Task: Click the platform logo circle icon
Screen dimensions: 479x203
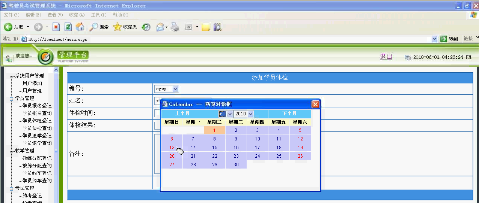Action: [46, 57]
